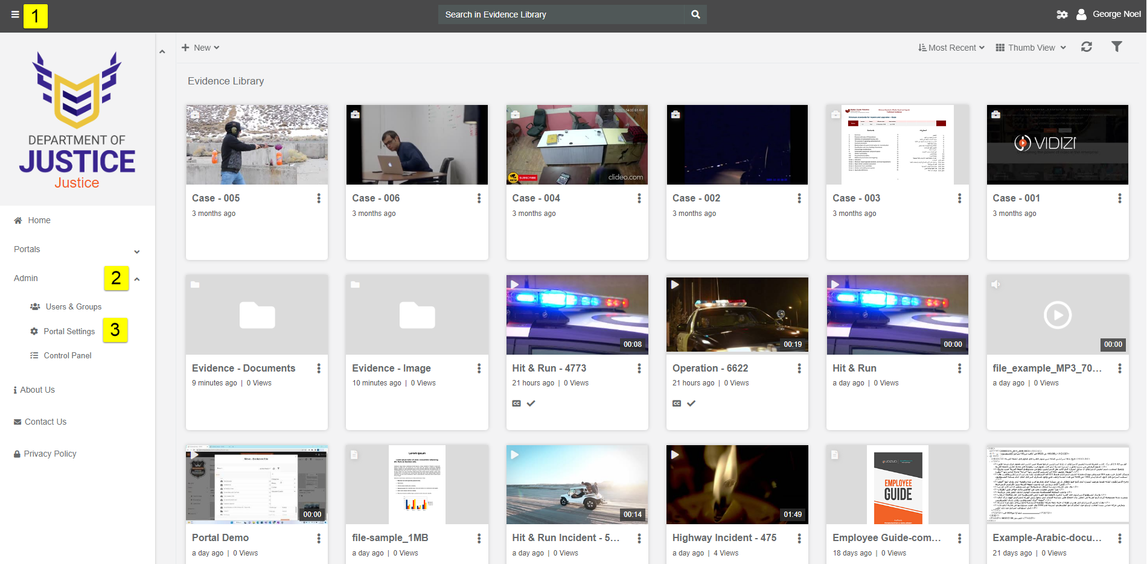Collapse the sidebar with up arrow
The height and width of the screenshot is (564, 1147).
point(162,52)
